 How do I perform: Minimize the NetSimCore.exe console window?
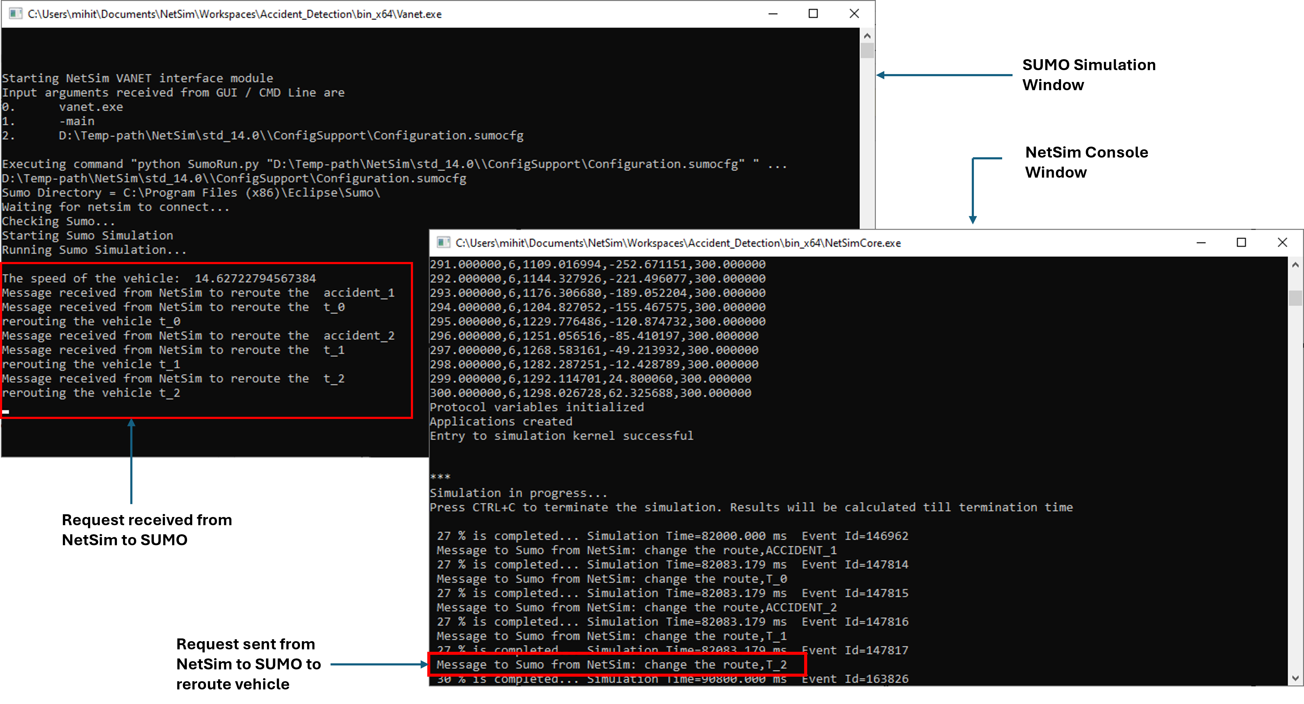tap(1201, 243)
